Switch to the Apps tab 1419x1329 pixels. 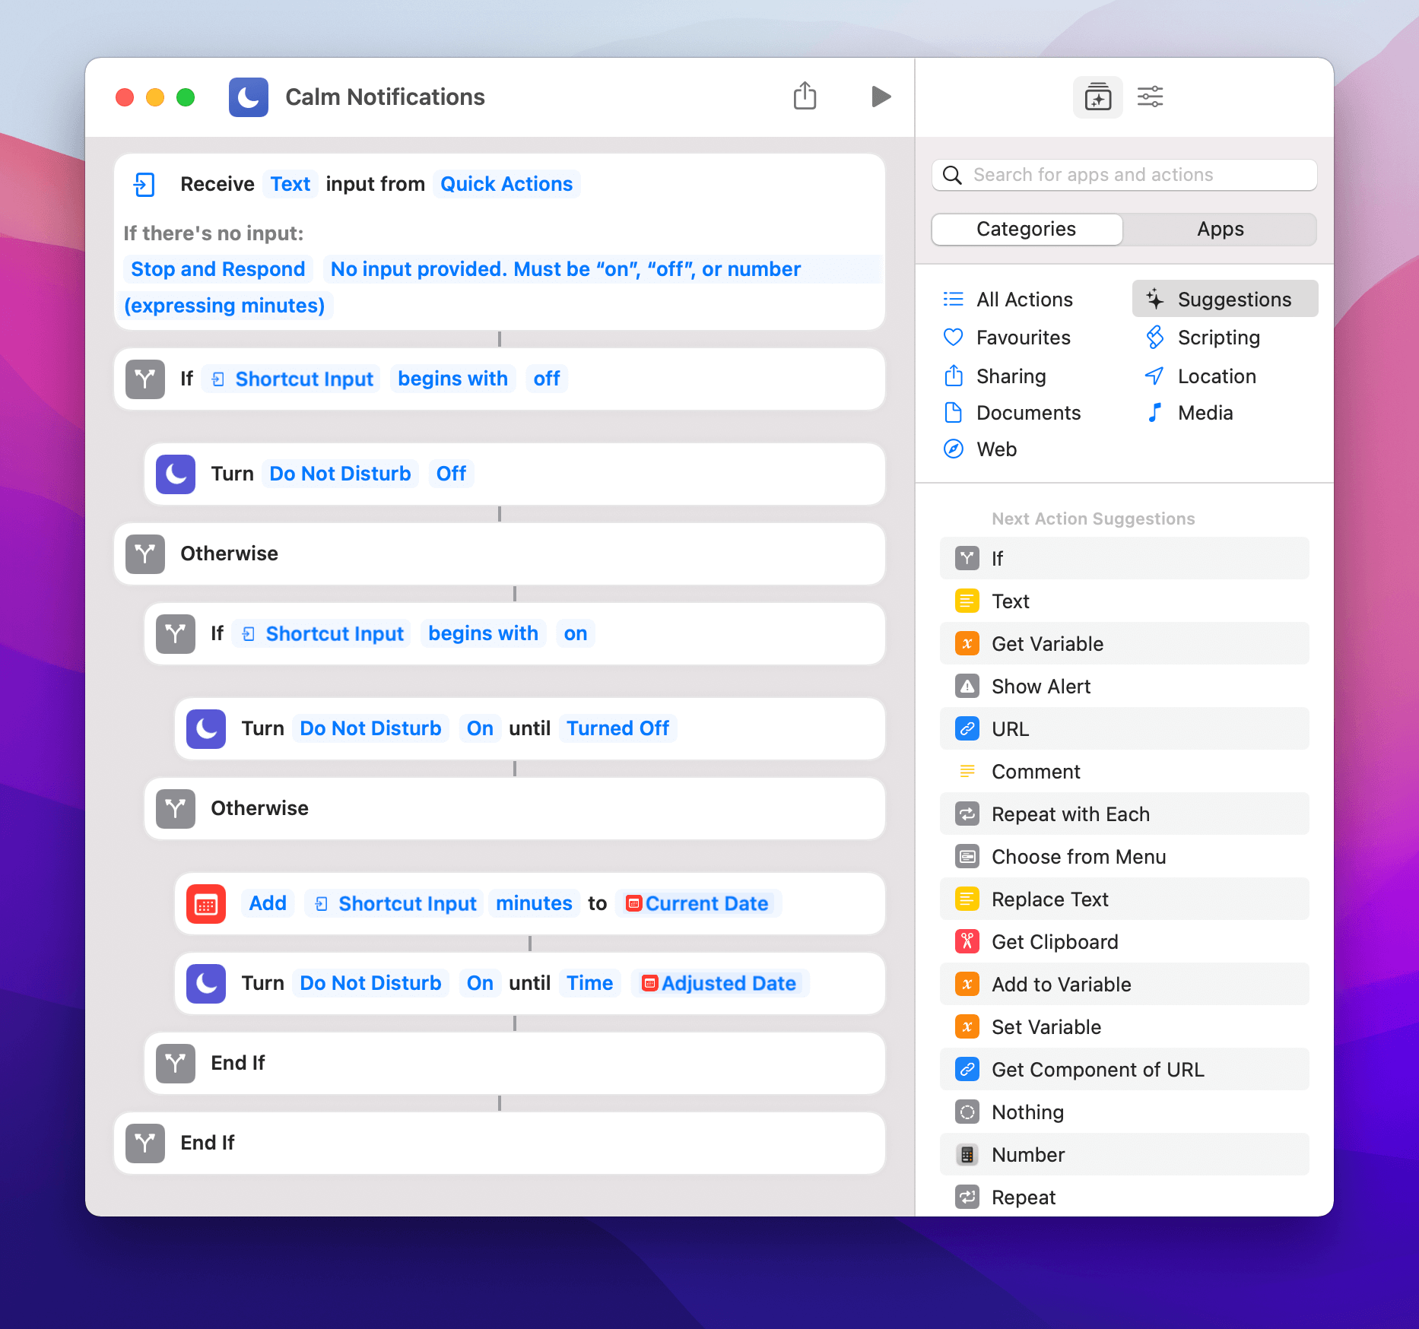pyautogui.click(x=1220, y=229)
